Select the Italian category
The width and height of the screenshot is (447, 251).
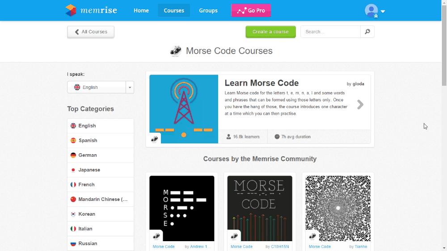100,229
